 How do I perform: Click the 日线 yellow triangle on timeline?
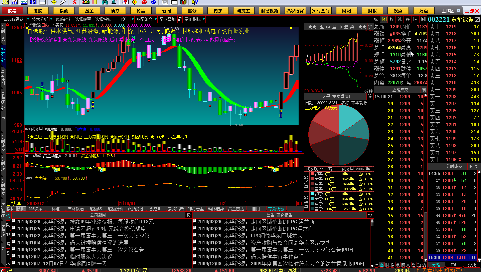coord(19,203)
